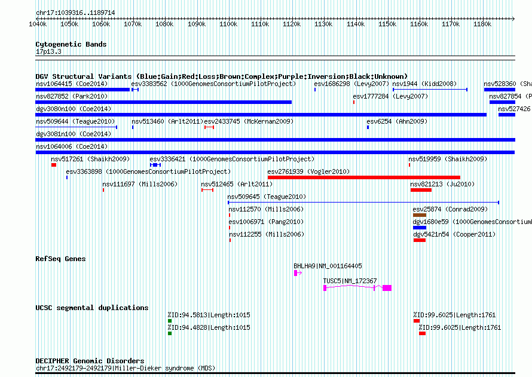Click the nsv528360 variant bar
532x377 pixels.
click(x=500, y=90)
